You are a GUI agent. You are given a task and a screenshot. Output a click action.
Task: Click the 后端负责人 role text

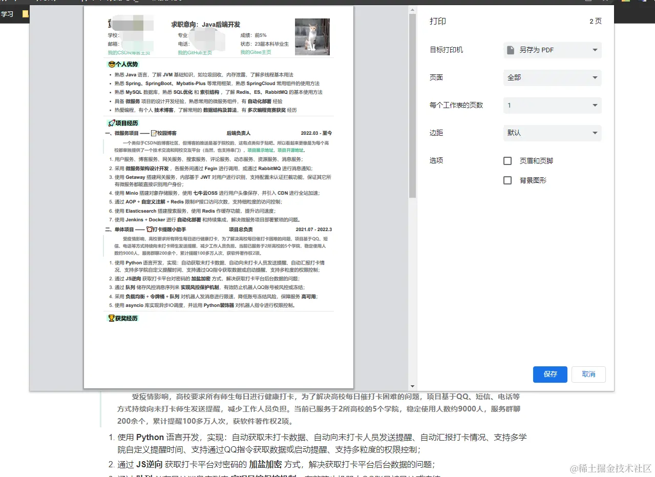(x=238, y=133)
